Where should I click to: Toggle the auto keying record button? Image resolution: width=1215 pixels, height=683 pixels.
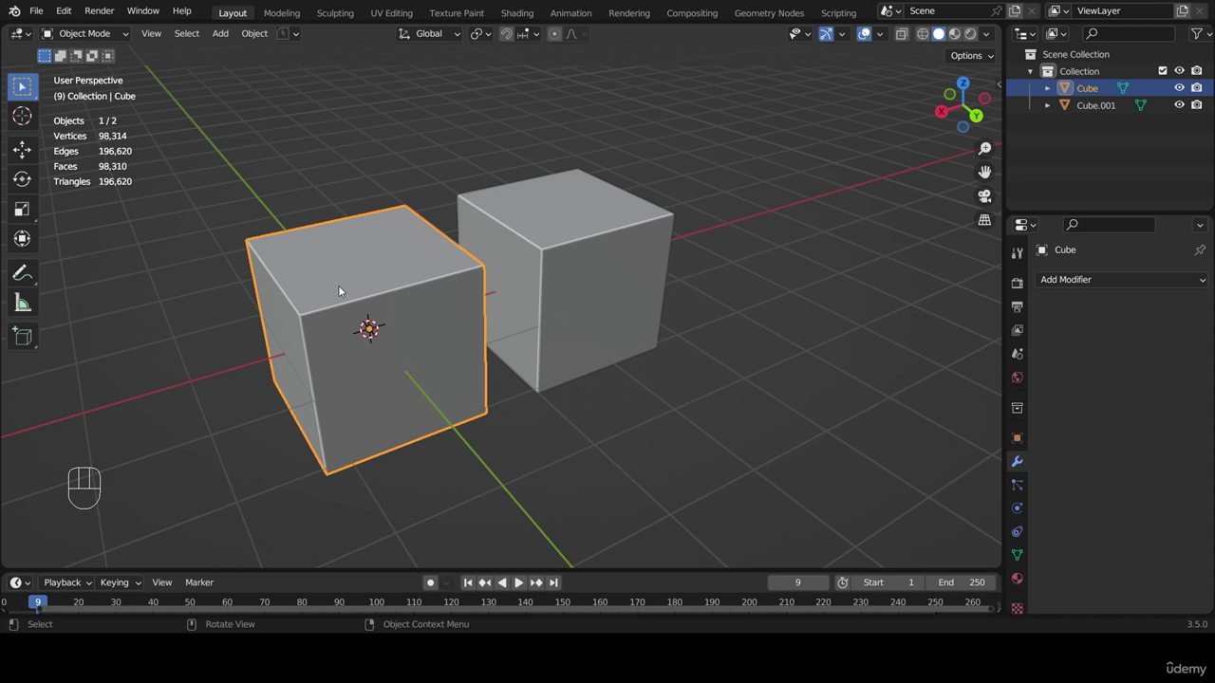point(430,582)
